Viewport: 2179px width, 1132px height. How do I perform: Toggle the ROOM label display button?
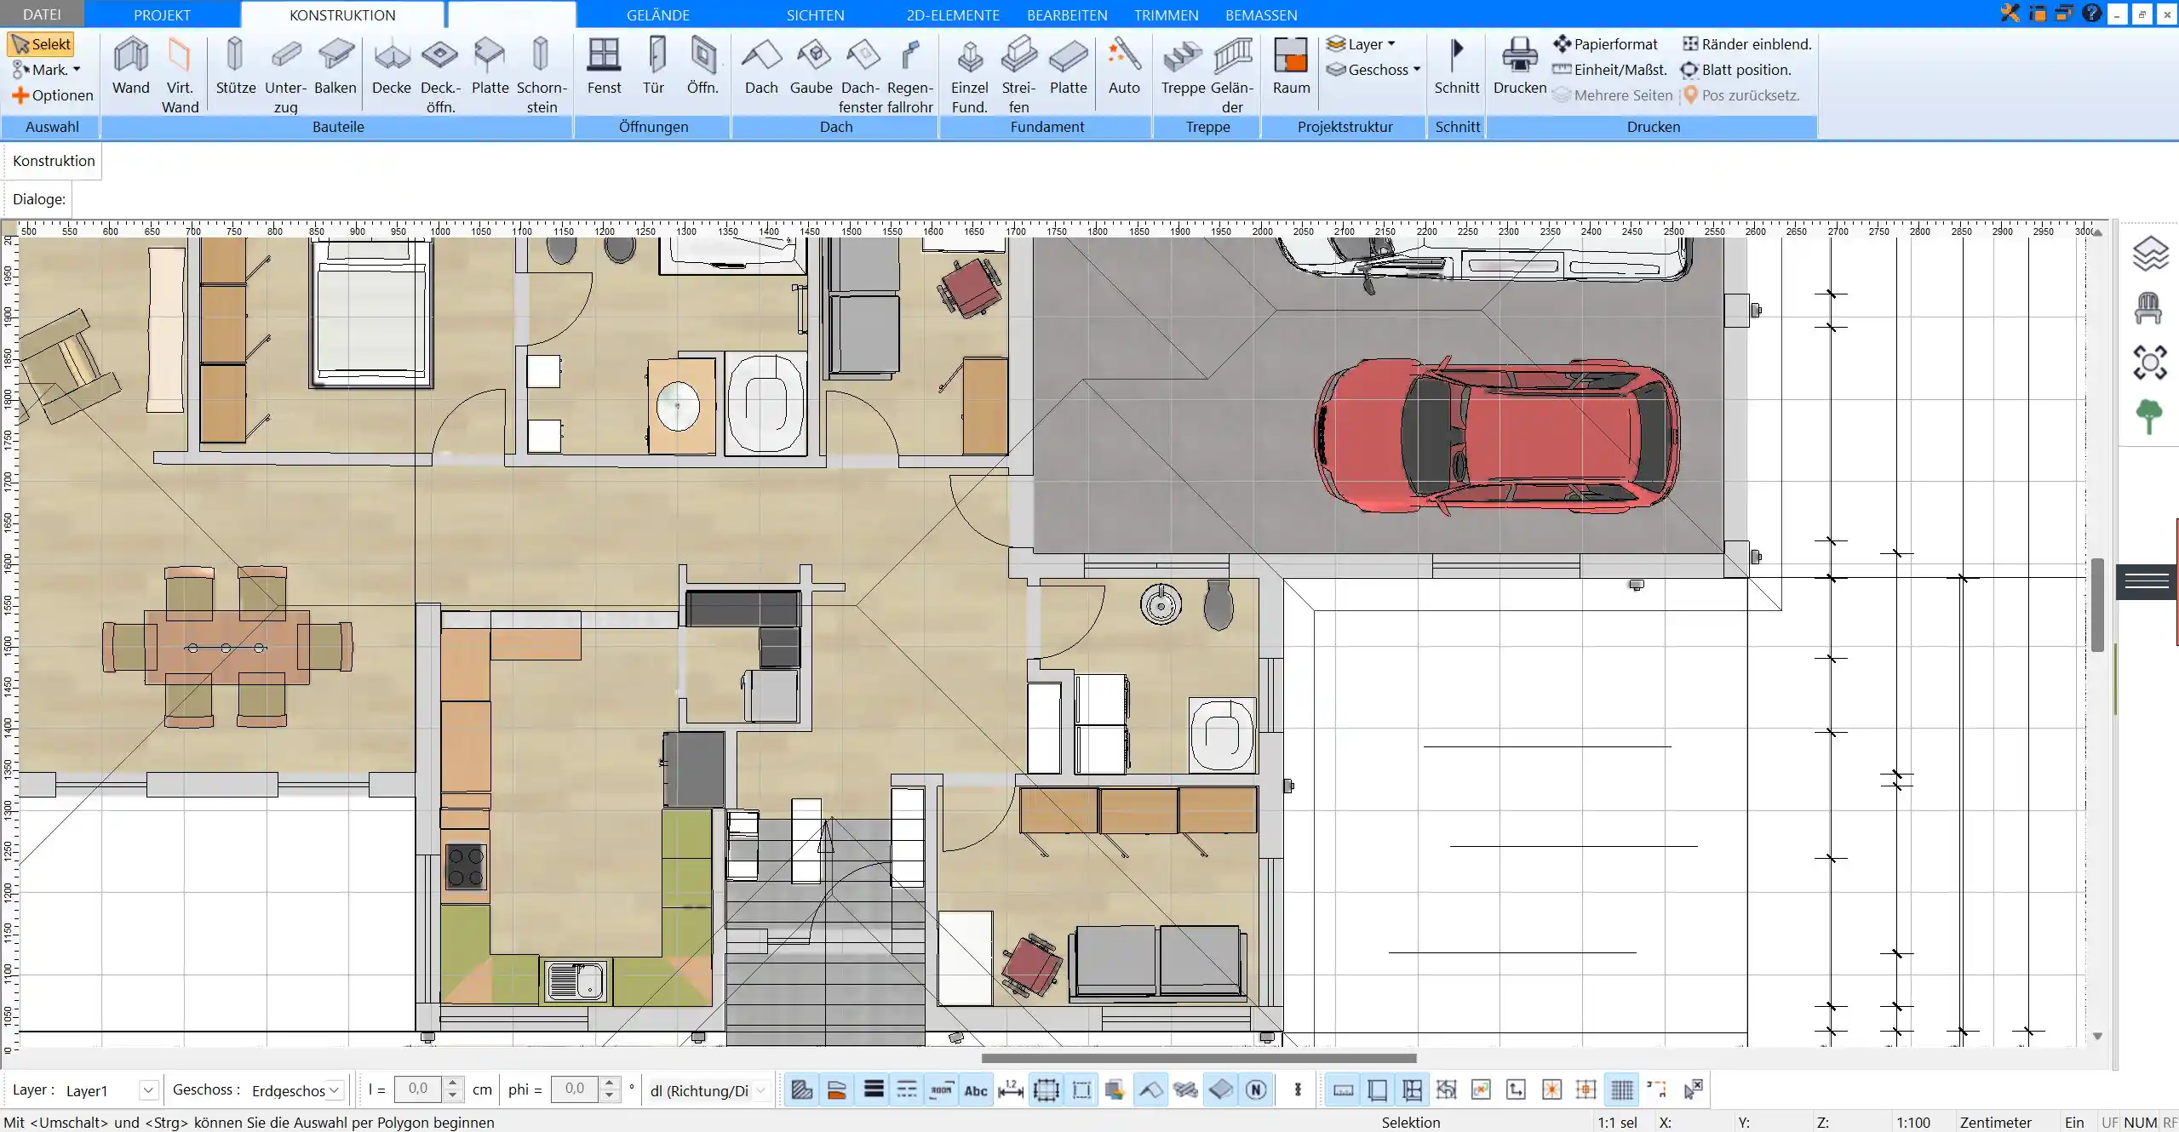[941, 1089]
